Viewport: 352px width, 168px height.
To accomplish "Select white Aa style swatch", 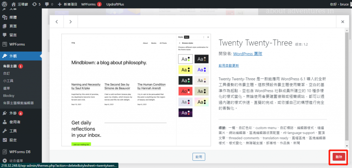I will point(185,59).
